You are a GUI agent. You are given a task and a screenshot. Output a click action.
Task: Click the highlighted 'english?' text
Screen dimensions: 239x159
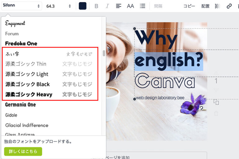[169, 61]
